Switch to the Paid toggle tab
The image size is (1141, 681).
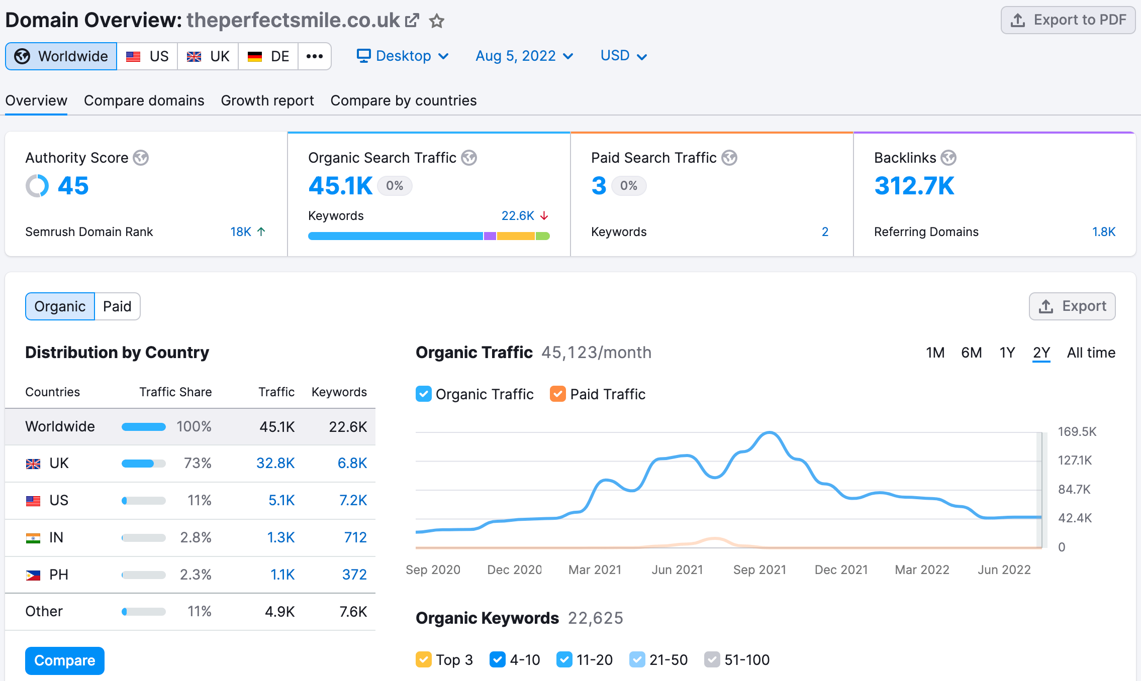coord(117,306)
